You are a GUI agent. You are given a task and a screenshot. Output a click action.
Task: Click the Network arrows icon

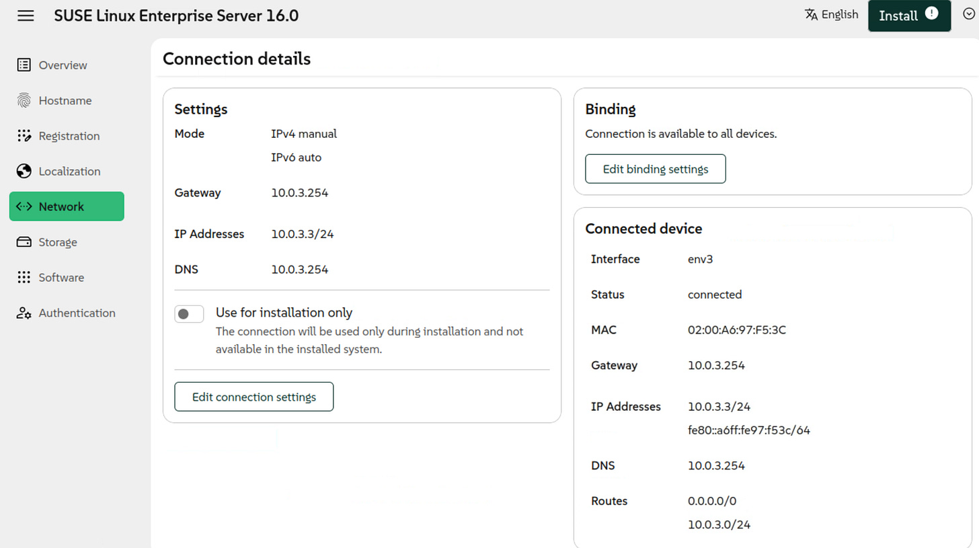[x=24, y=206]
